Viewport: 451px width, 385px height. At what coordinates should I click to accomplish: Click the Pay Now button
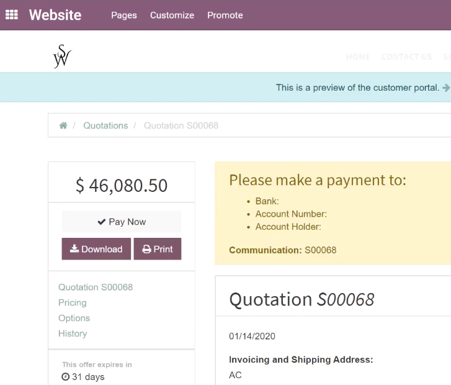122,222
